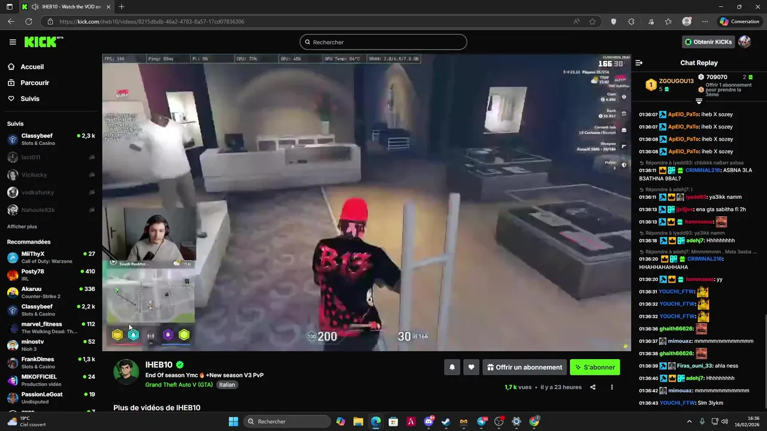Image resolution: width=767 pixels, height=431 pixels.
Task: Open the three-dot video options menu
Action: 612,387
